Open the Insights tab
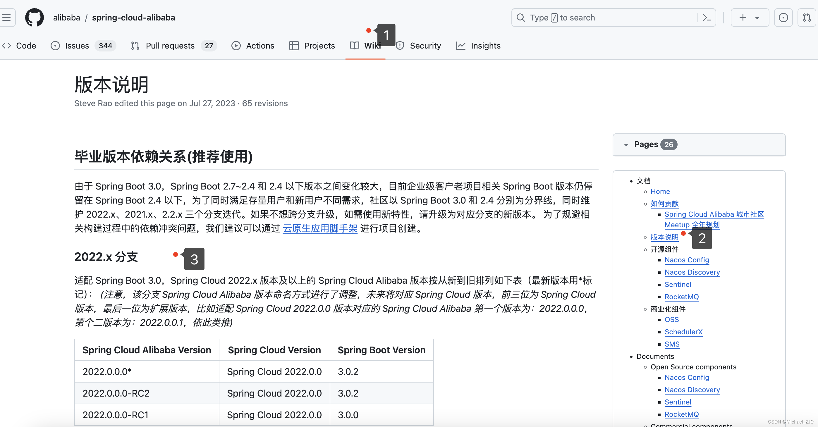This screenshot has width=818, height=427. 478,46
